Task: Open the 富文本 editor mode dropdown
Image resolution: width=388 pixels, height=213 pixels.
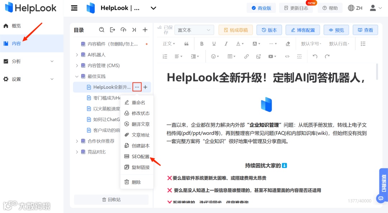Action: [194, 30]
